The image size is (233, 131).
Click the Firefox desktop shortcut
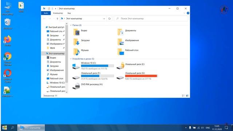8,41
